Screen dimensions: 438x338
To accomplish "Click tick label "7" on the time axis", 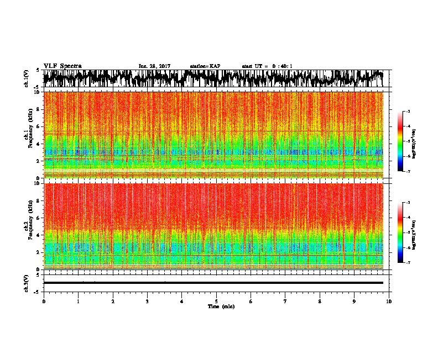I will point(285,302).
